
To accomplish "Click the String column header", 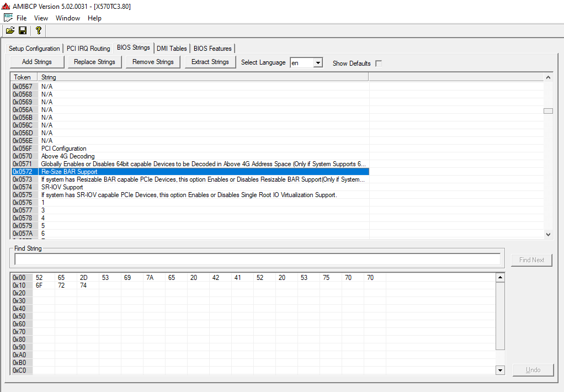I will [203, 77].
